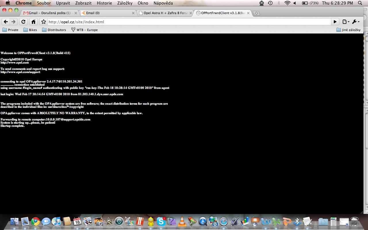Open VLC cone in the Dock

point(182,221)
